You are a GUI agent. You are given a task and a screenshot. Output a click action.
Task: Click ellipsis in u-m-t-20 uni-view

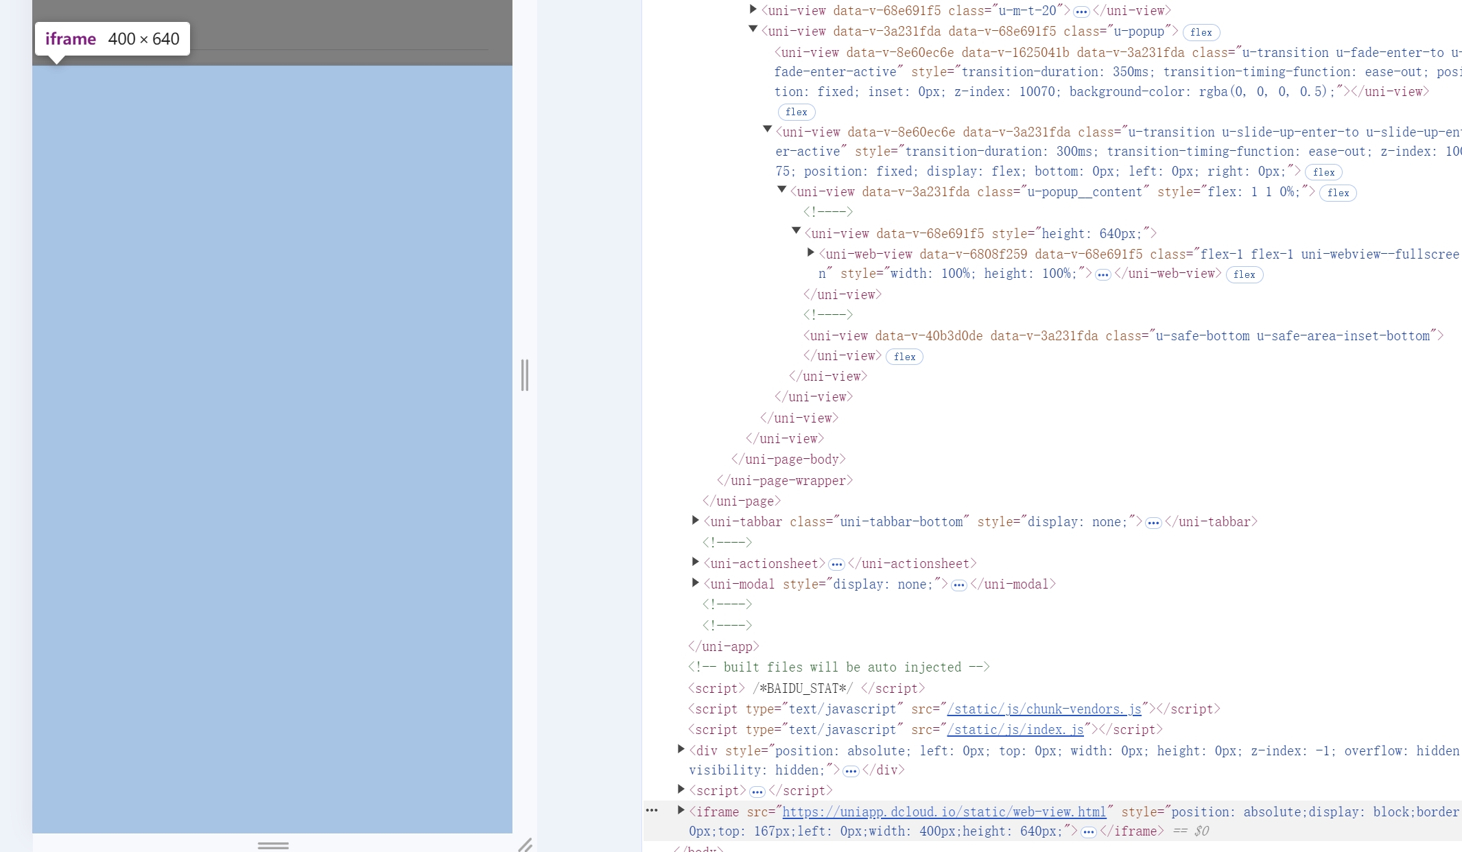1081,12
